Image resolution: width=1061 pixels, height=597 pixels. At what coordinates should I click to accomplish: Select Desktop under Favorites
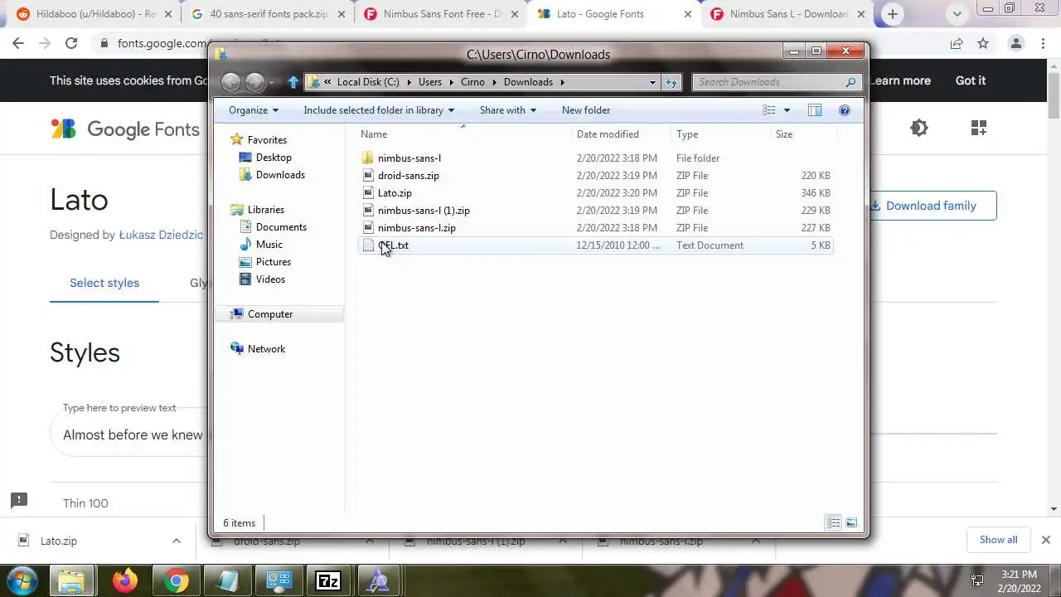pos(274,158)
